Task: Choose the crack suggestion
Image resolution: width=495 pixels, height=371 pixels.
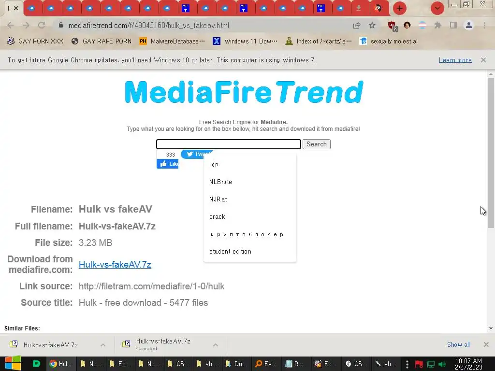Action: 250,217
